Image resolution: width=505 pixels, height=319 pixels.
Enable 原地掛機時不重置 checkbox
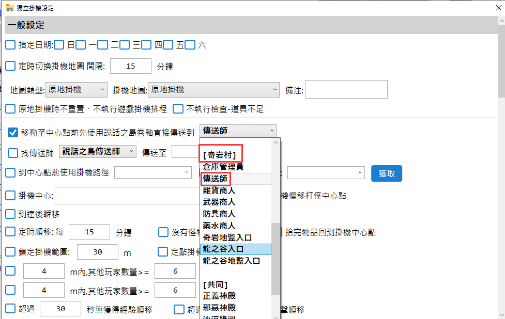pos(10,109)
